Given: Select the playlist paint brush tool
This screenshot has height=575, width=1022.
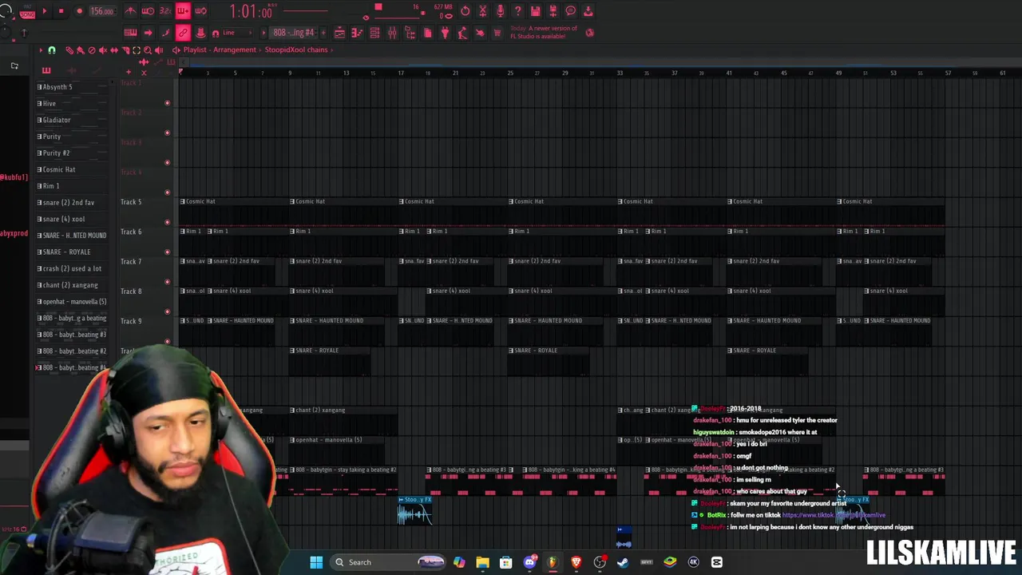Looking at the screenshot, I should (81, 50).
